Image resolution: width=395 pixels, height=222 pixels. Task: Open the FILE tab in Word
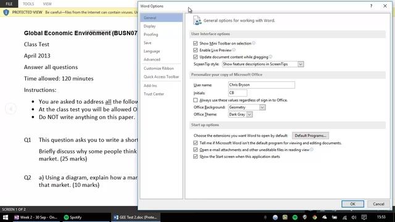9,4
